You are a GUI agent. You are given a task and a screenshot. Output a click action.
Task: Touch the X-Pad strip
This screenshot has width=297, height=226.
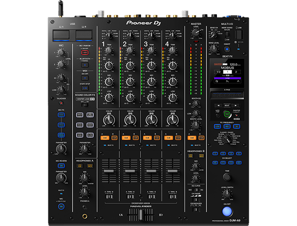pos(227,95)
